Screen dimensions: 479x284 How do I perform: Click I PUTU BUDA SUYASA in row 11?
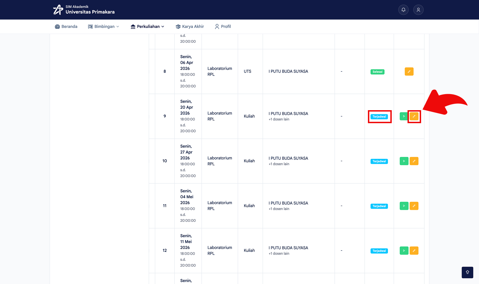point(288,203)
